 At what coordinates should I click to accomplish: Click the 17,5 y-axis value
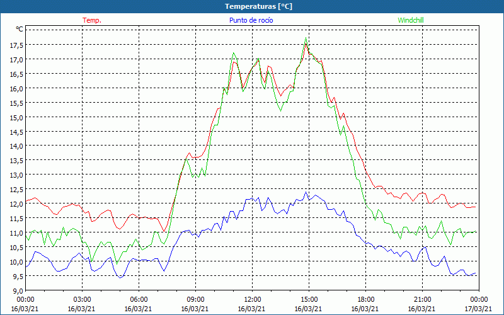(17, 45)
